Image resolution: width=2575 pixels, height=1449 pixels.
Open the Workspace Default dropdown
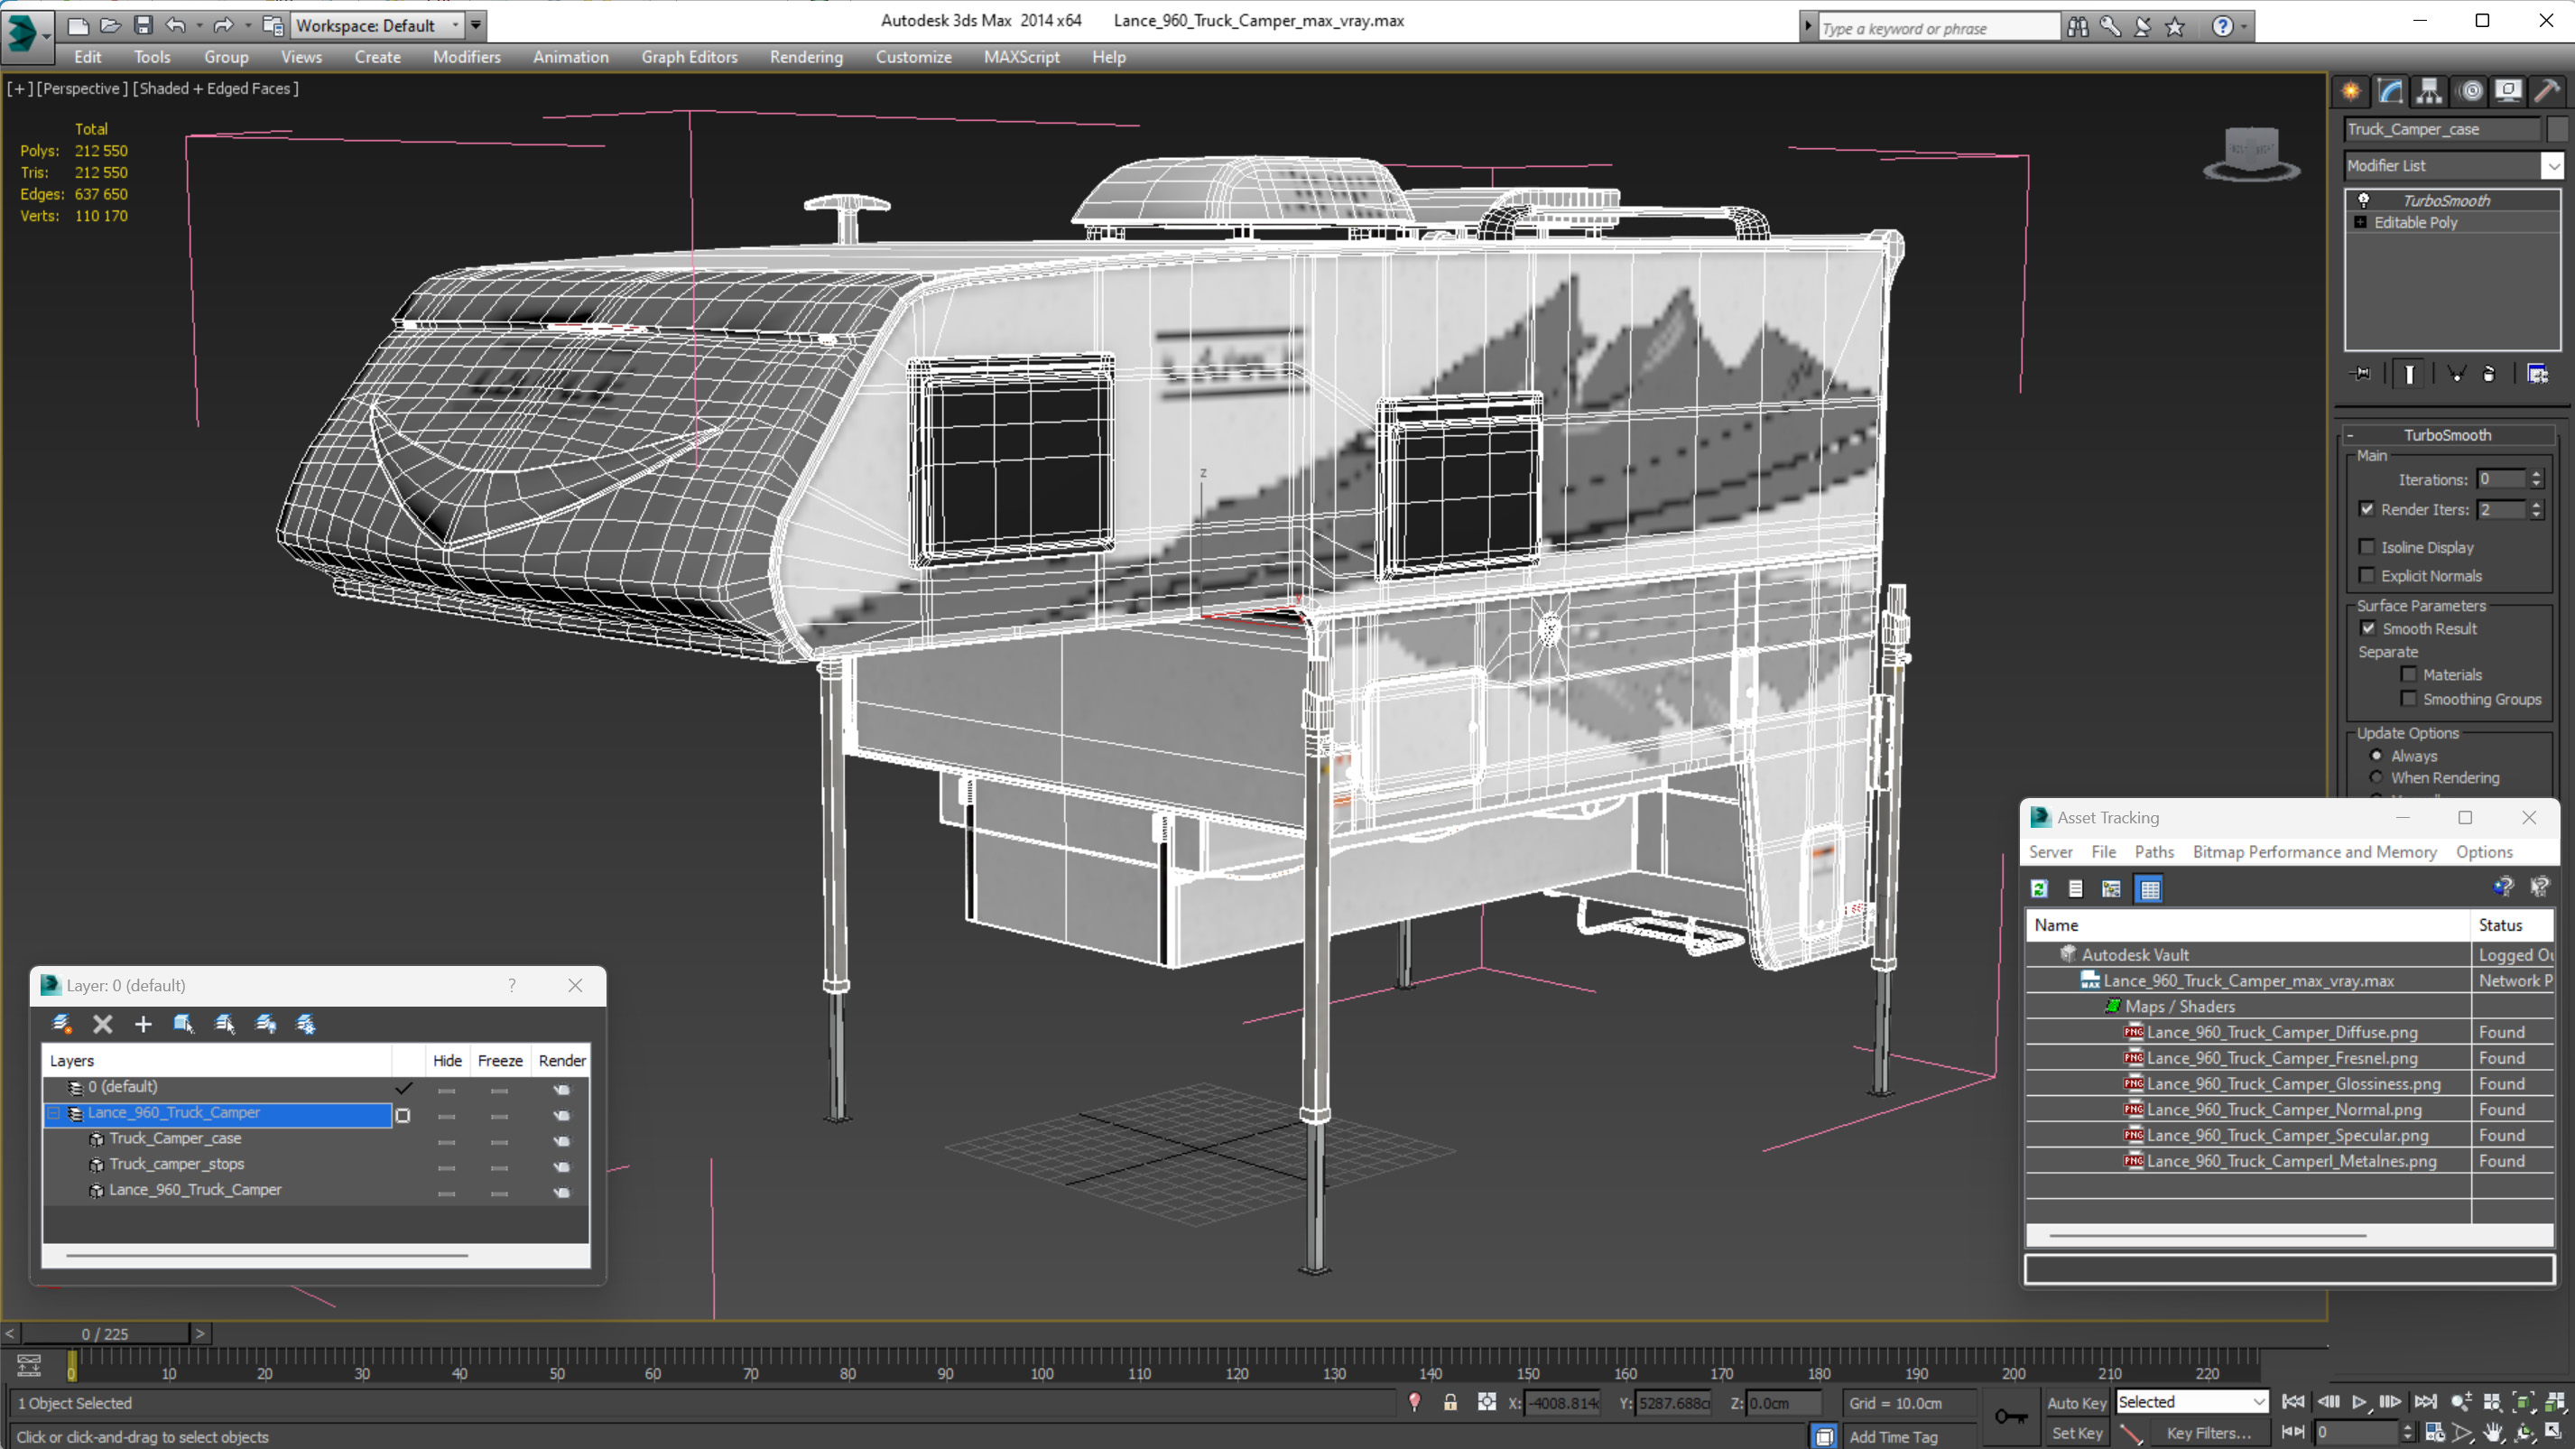tap(379, 25)
